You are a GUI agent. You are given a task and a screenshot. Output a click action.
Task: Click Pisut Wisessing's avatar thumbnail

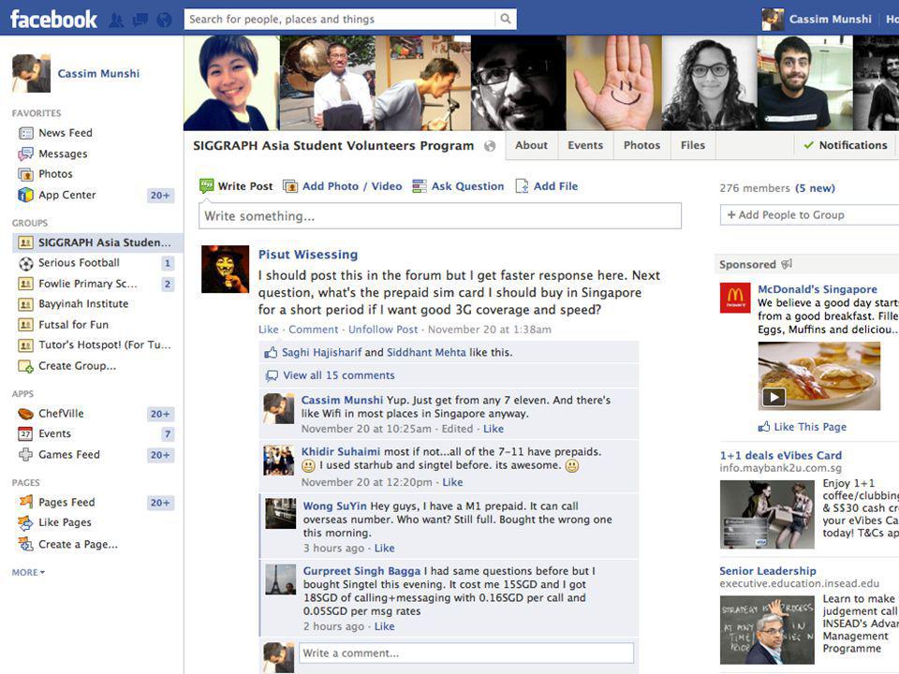pyautogui.click(x=226, y=270)
